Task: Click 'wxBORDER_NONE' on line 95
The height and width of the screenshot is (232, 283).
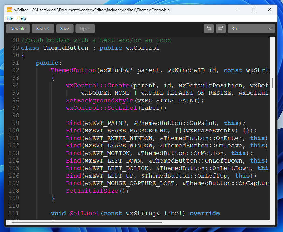Action: (105, 93)
